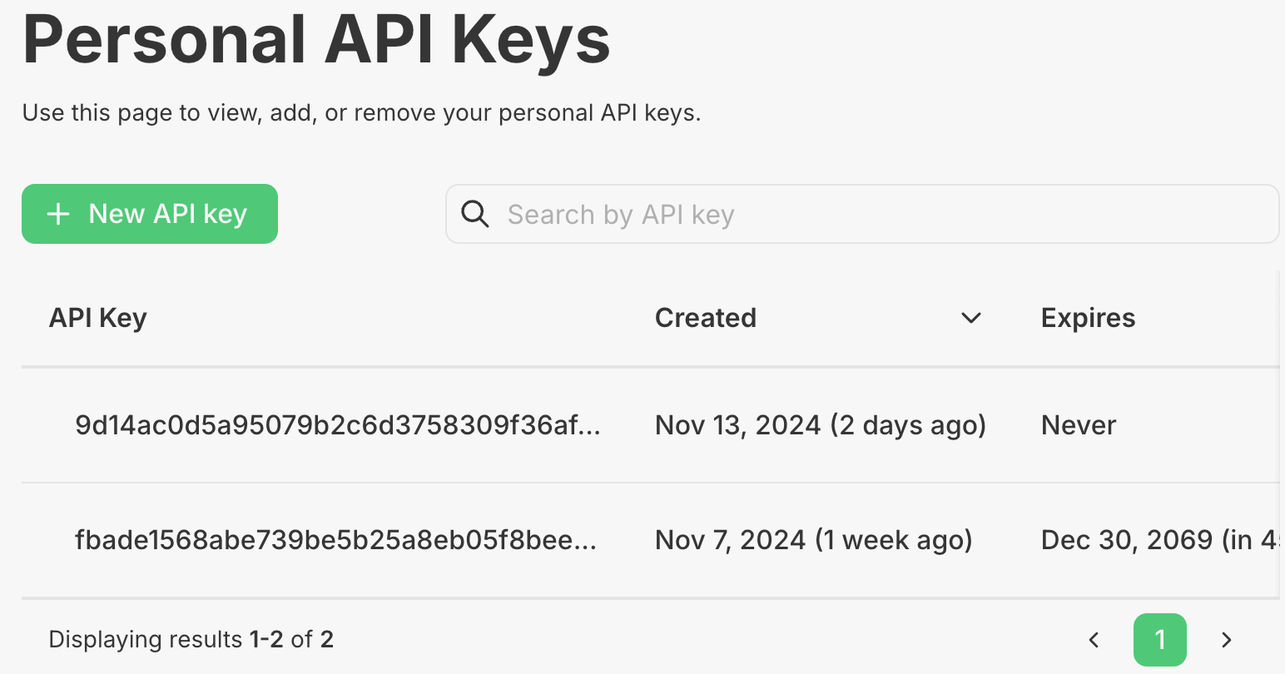
Task: Click the Nov 13, 2024 created date
Action: click(821, 425)
